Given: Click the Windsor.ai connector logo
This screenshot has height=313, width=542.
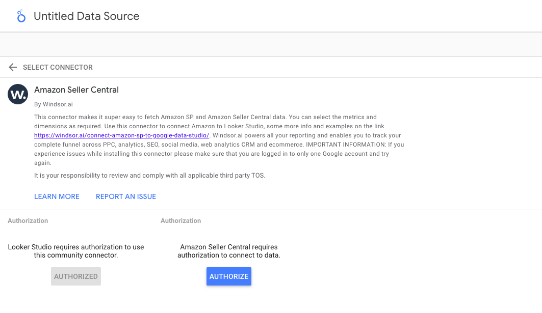Looking at the screenshot, I should 18,94.
